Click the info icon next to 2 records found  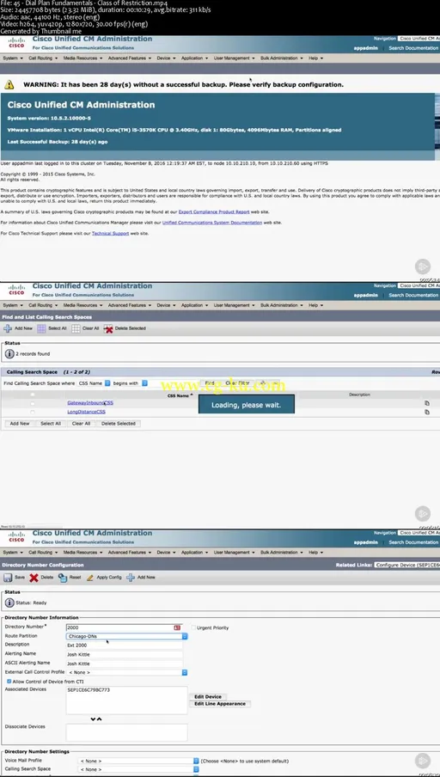tap(9, 354)
